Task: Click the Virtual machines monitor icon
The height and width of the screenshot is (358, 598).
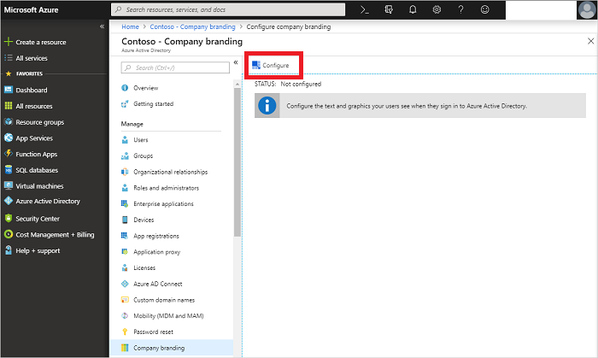Action: [9, 185]
